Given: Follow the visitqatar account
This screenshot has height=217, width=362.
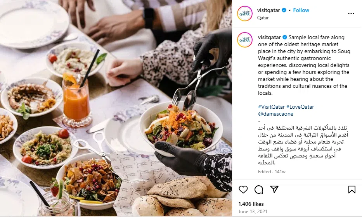Looking at the screenshot, I should click(301, 10).
